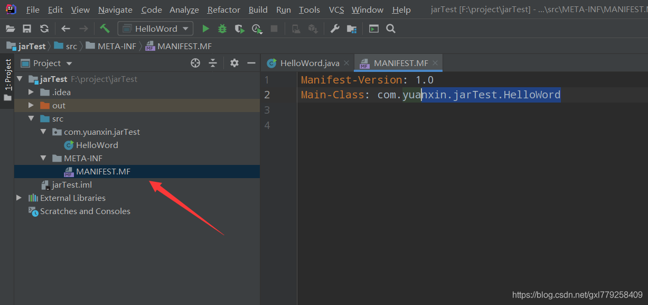Select jarTest.iml in project tree

click(x=72, y=185)
